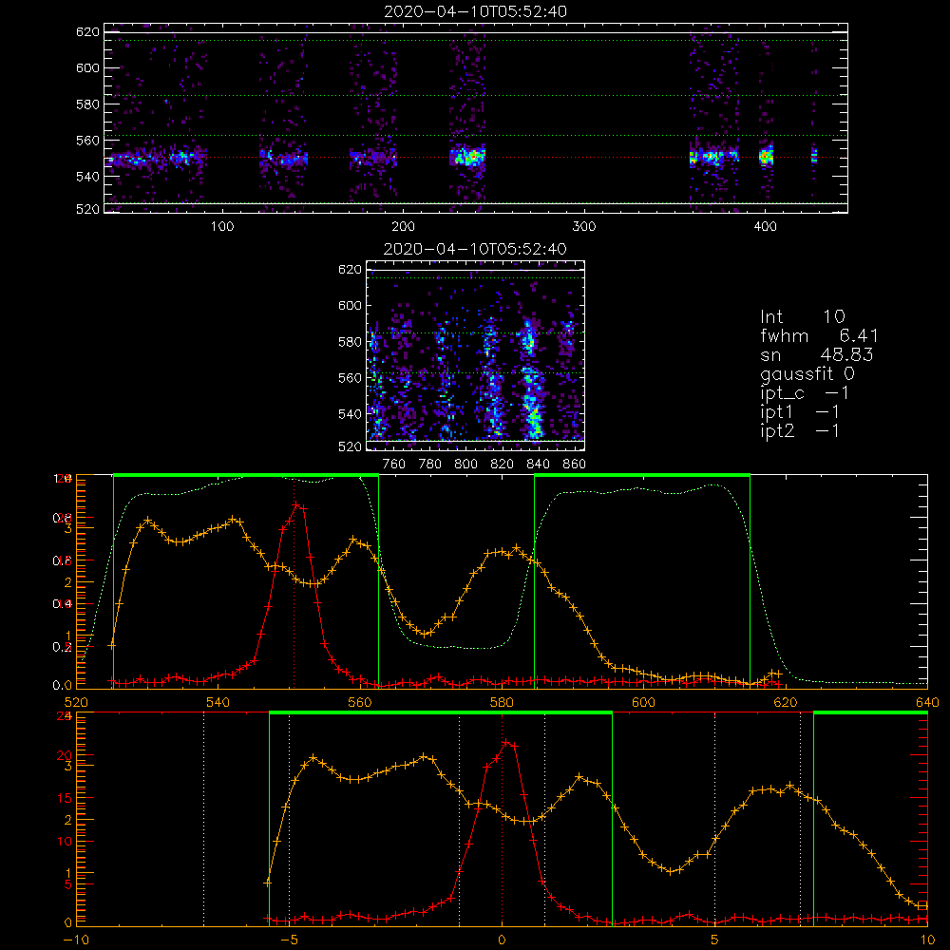The image size is (950, 950).
Task: Click y-axis label 600 on top plot
Action: click(87, 67)
